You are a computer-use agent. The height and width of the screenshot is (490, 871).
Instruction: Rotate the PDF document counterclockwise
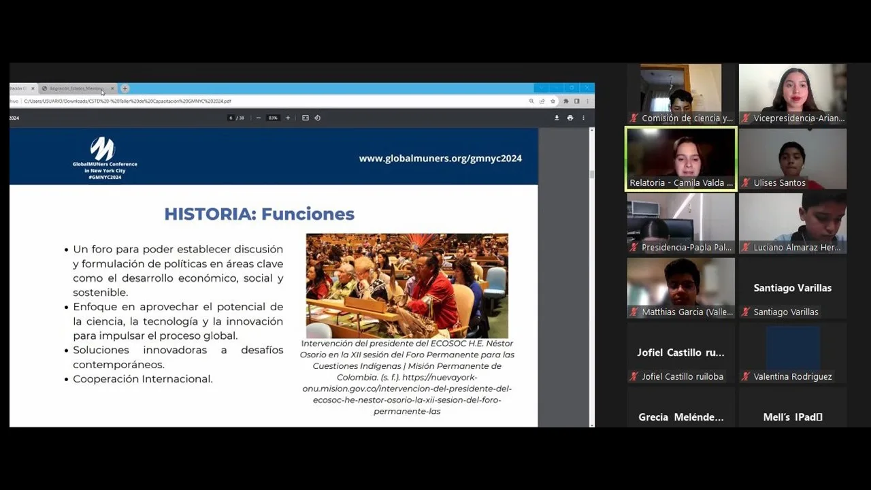point(317,118)
